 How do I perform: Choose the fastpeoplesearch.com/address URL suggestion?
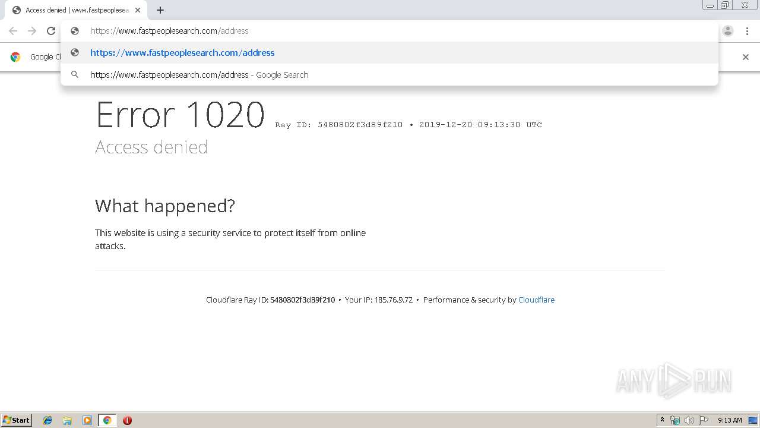389,52
